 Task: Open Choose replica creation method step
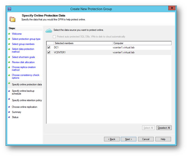point(24,69)
